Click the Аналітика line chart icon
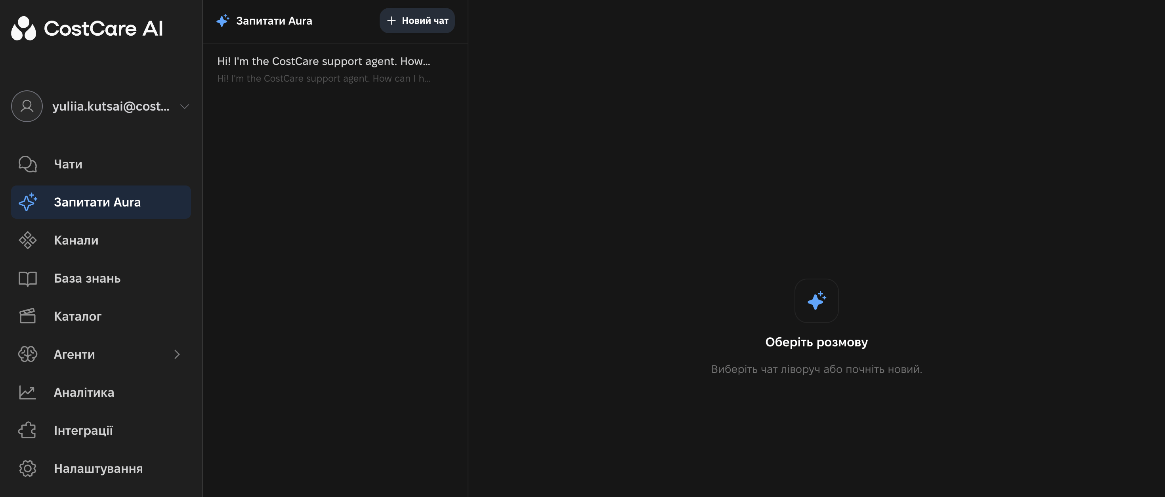This screenshot has width=1165, height=497. 28,392
